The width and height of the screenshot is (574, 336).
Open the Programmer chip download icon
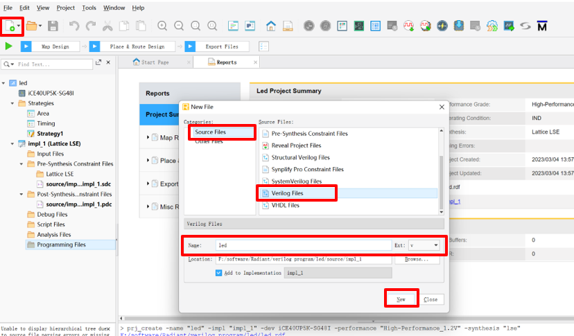click(459, 26)
